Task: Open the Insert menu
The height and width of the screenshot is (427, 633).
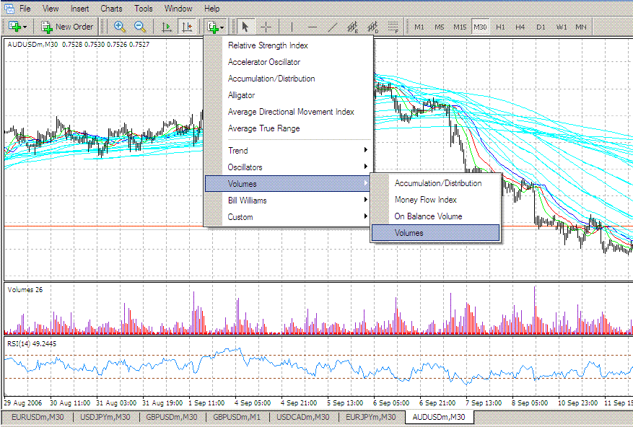Action: [79, 8]
